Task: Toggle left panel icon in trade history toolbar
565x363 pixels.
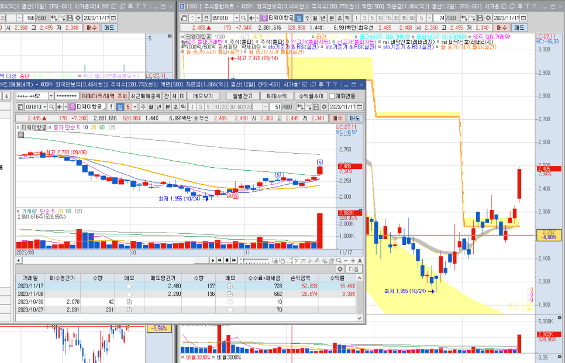Action: (x=19, y=107)
